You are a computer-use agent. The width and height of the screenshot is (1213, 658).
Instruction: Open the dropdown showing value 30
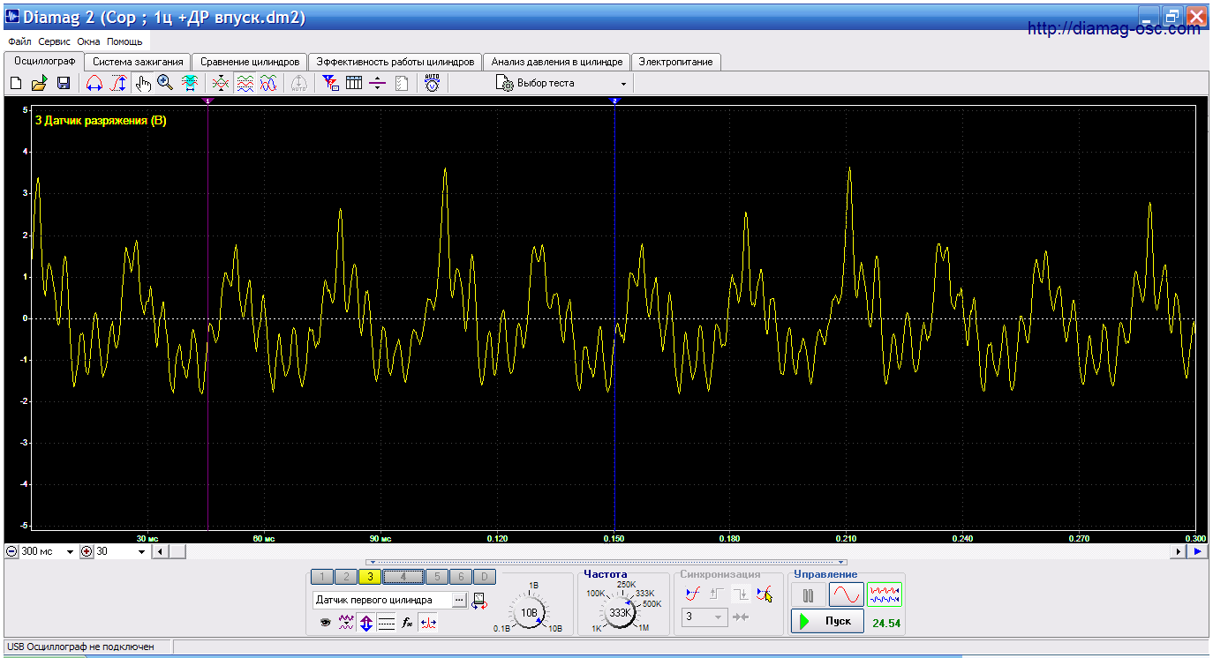tap(142, 552)
